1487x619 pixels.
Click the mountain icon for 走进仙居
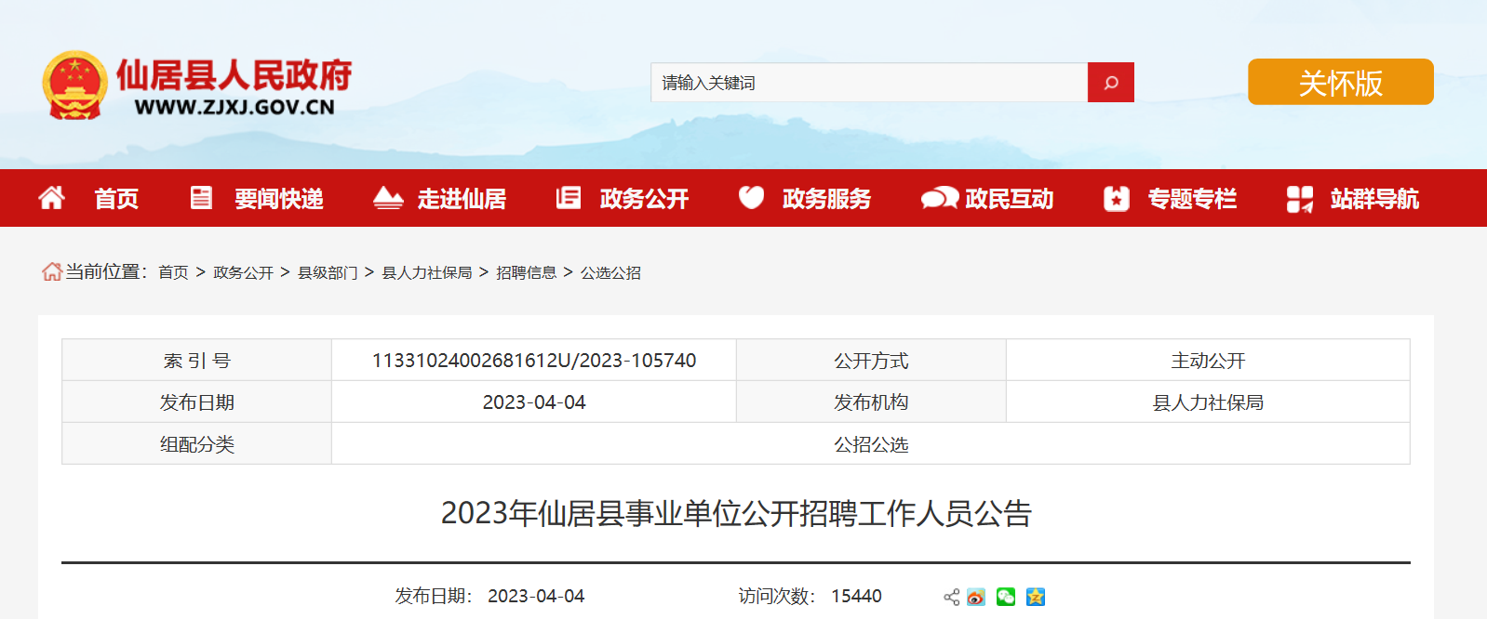pyautogui.click(x=387, y=198)
